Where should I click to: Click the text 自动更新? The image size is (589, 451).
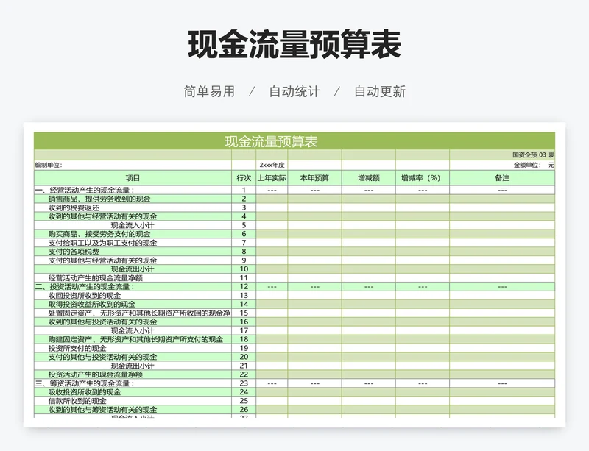(380, 91)
